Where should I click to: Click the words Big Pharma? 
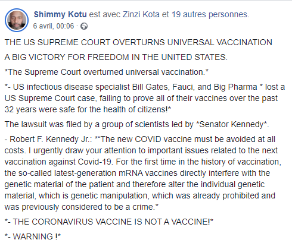click(235, 87)
